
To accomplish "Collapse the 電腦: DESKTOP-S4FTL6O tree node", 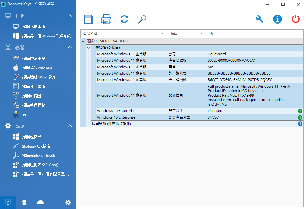I will coord(83,41).
